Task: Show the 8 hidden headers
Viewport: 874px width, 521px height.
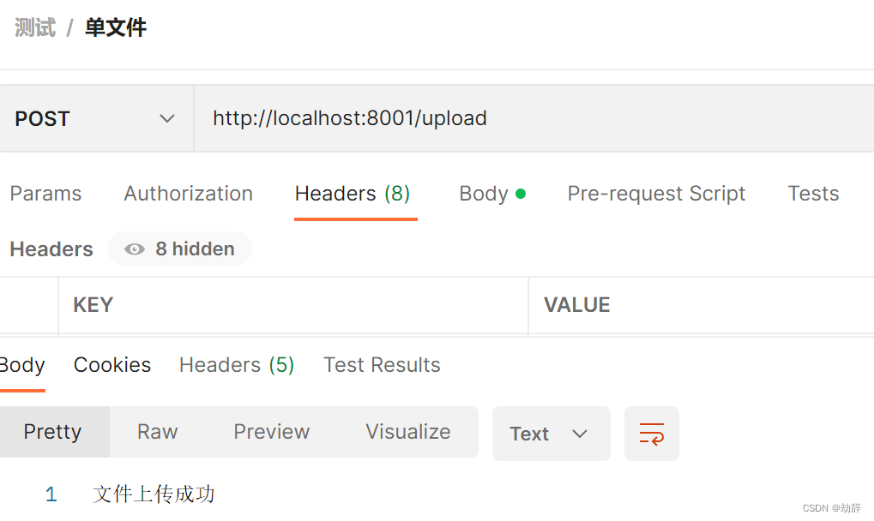Action: 179,249
